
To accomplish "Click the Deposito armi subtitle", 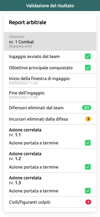I will [x=20, y=46].
